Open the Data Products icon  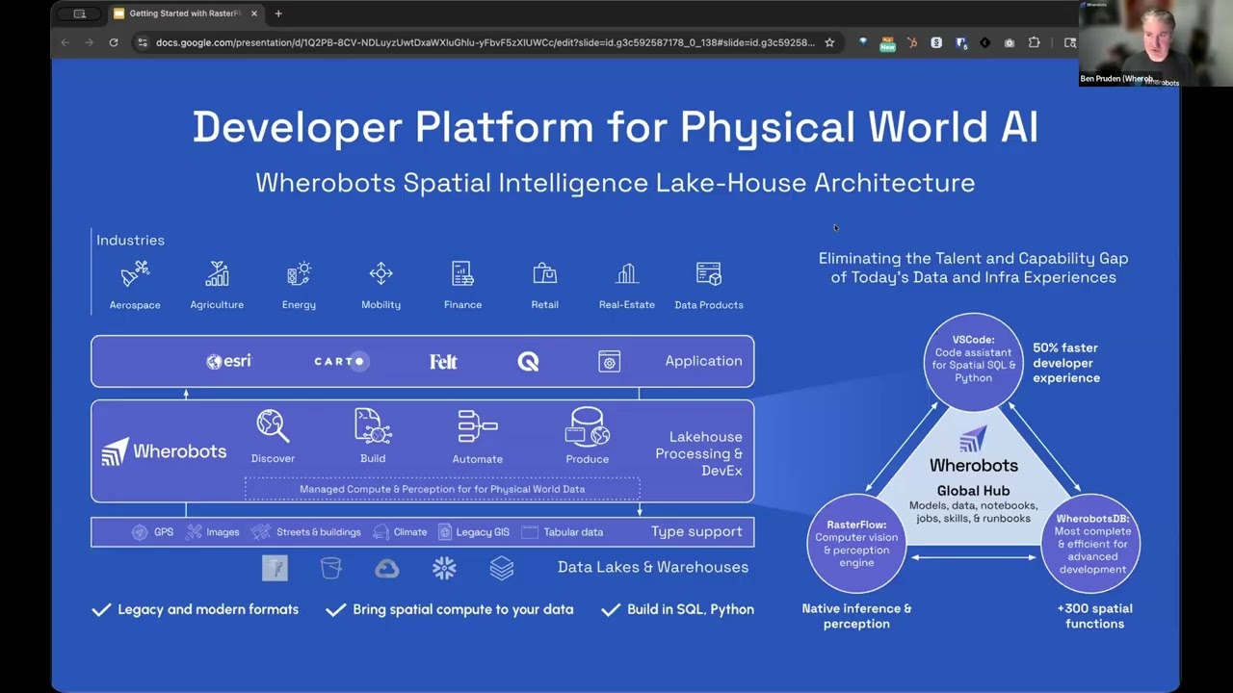(709, 274)
